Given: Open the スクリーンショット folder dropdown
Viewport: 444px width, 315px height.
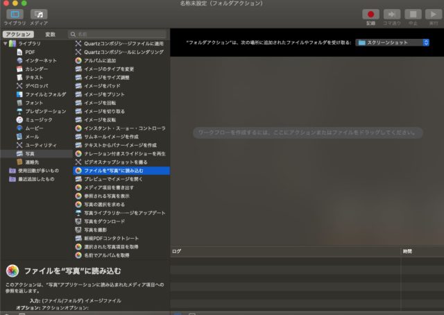Looking at the screenshot, I should (x=393, y=42).
